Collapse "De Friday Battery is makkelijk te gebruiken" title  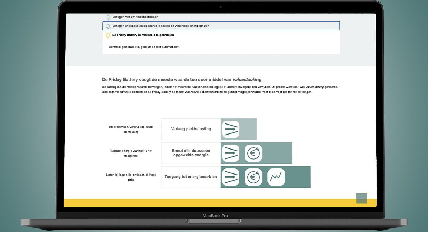click(x=143, y=35)
